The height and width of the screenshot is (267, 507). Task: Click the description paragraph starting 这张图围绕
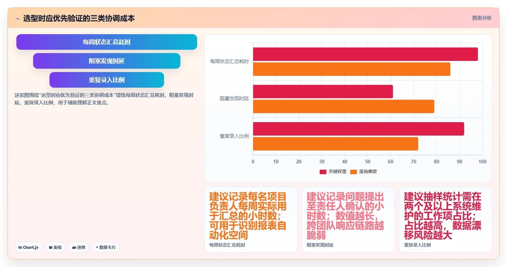point(104,99)
